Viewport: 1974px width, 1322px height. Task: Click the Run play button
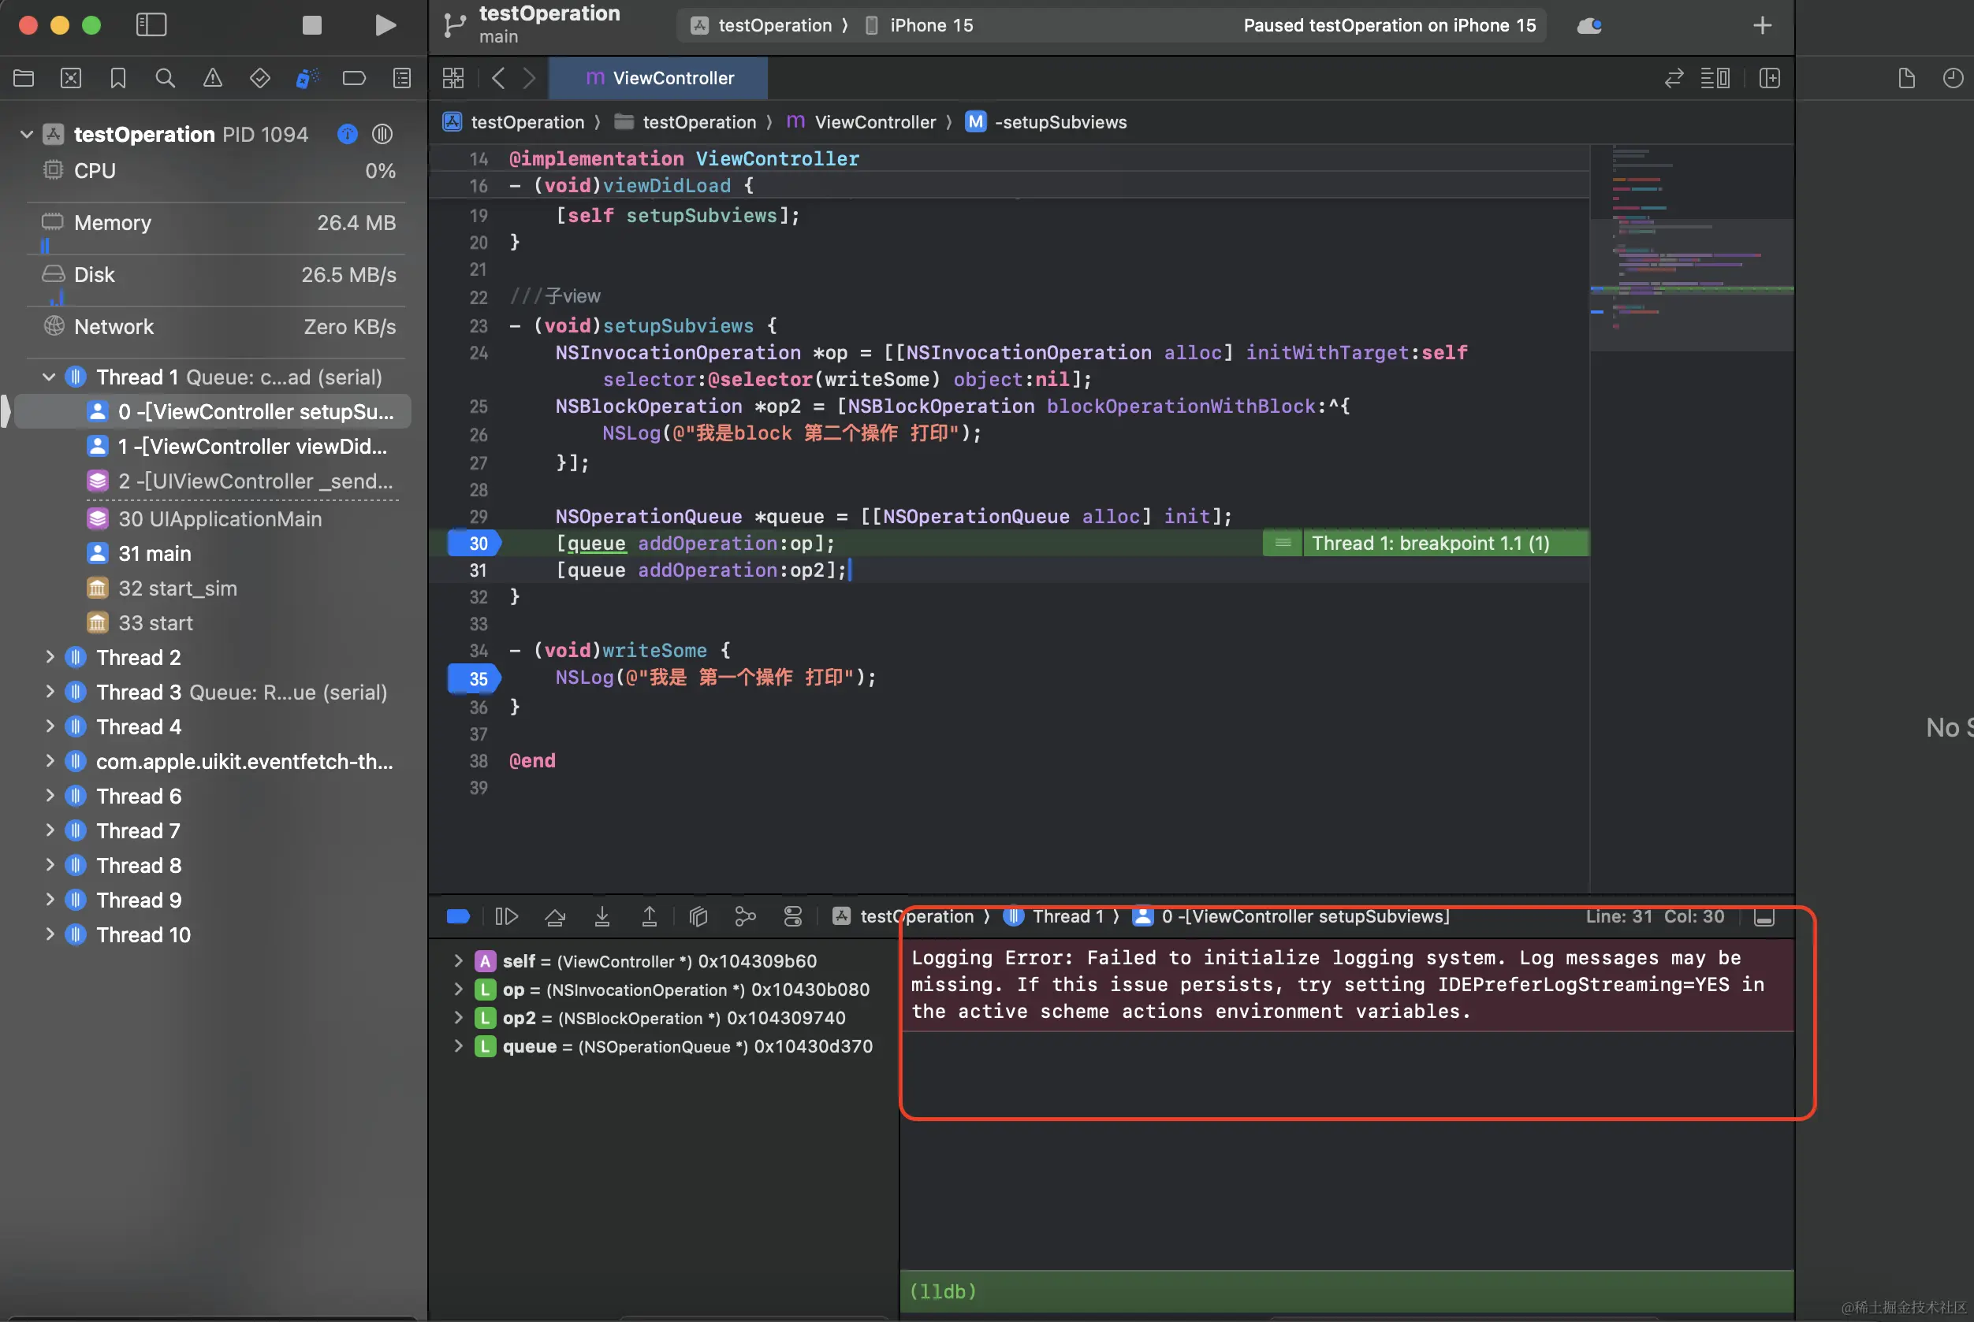[385, 25]
